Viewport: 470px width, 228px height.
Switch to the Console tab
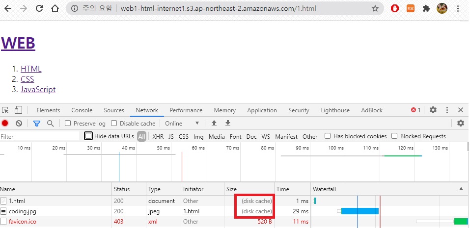click(82, 110)
